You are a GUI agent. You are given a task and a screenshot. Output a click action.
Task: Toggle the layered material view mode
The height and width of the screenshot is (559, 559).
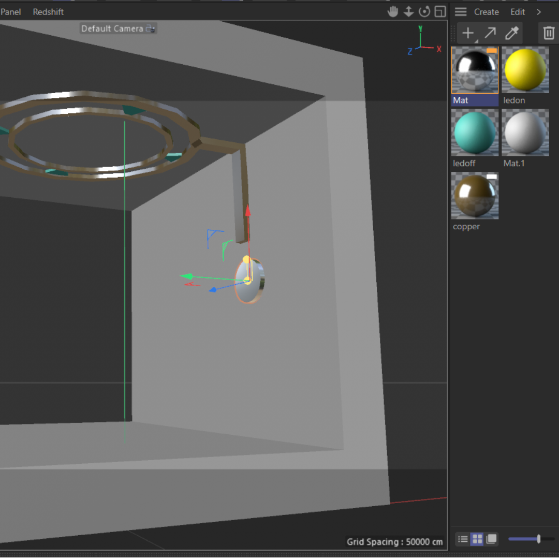pos(491,539)
